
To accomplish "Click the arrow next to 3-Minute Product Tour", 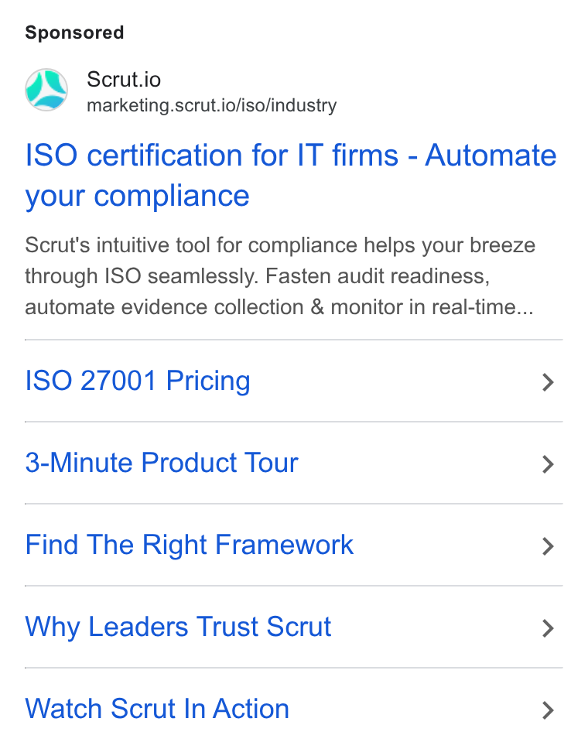I will (548, 464).
